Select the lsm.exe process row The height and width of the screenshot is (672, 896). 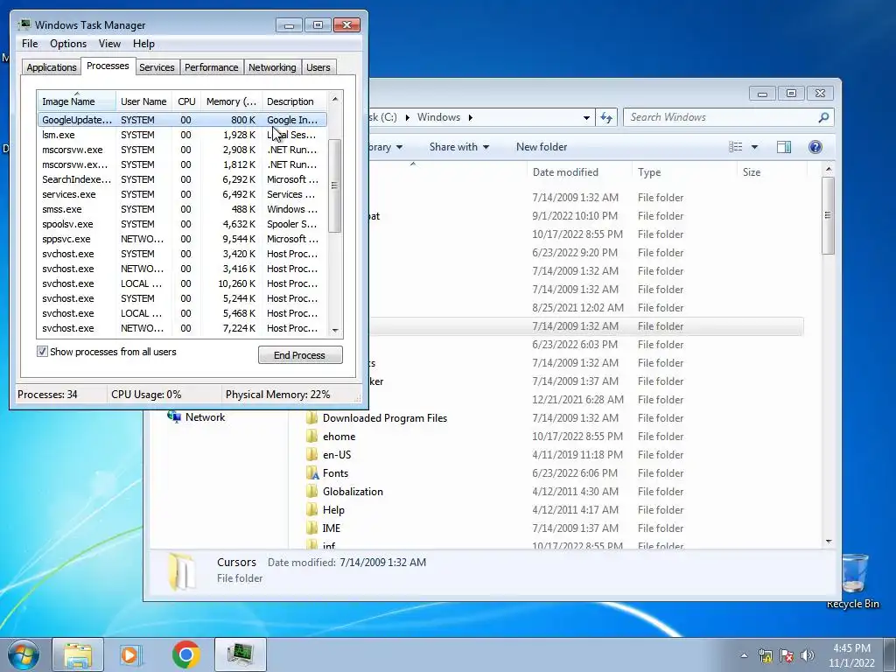pos(182,135)
